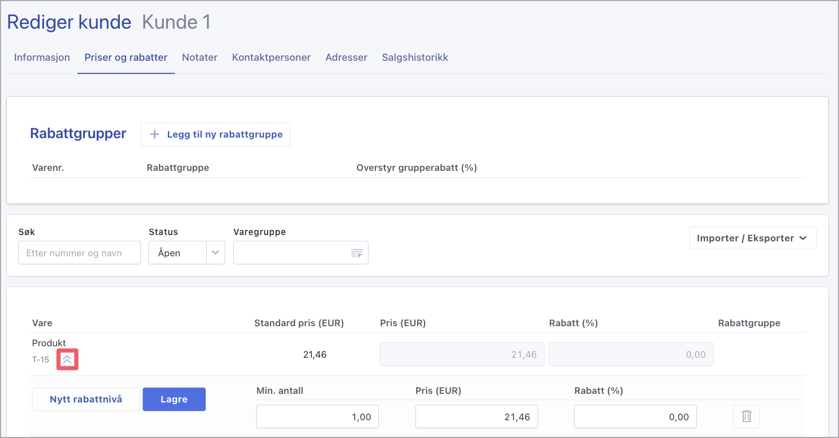Click the editable Rabatt (%) discount-level field
Image resolution: width=839 pixels, height=438 pixels.
635,417
